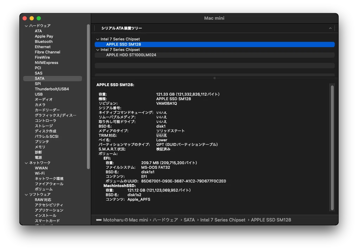Click MotoharuのMac mini in path bar

click(126, 220)
